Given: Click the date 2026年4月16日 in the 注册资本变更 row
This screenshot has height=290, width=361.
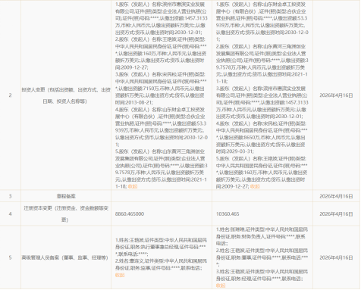Looking at the screenshot, I should 336,214.
